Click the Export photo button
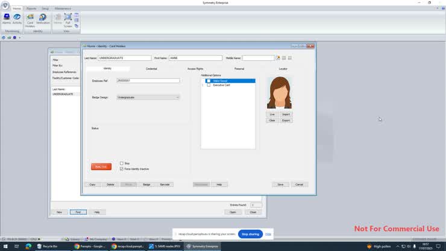Viewport: 446px width, 251px height. (x=286, y=121)
